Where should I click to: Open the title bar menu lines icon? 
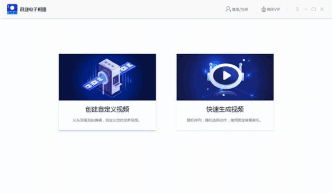(297, 9)
